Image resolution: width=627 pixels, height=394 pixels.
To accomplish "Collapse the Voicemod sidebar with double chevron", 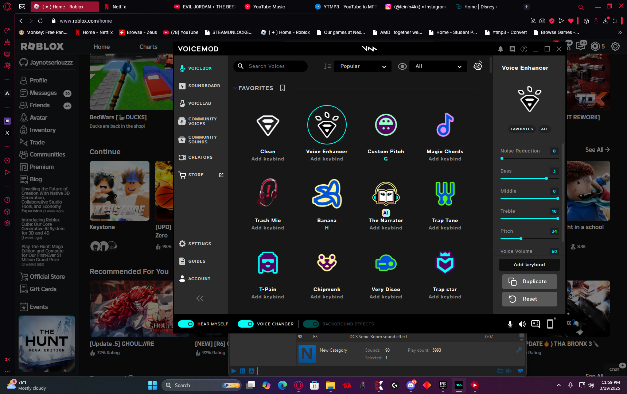I will [x=200, y=298].
